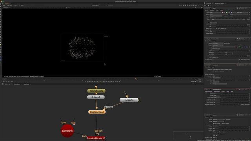251x141 pixels.
Task: Toggle recalculate normals checkbox
Action: [240, 60]
